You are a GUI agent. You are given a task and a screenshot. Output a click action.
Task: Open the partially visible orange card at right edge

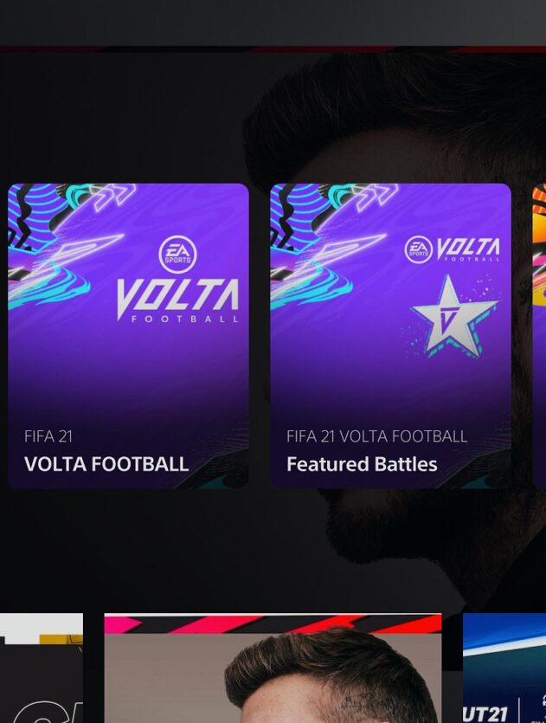(539, 336)
